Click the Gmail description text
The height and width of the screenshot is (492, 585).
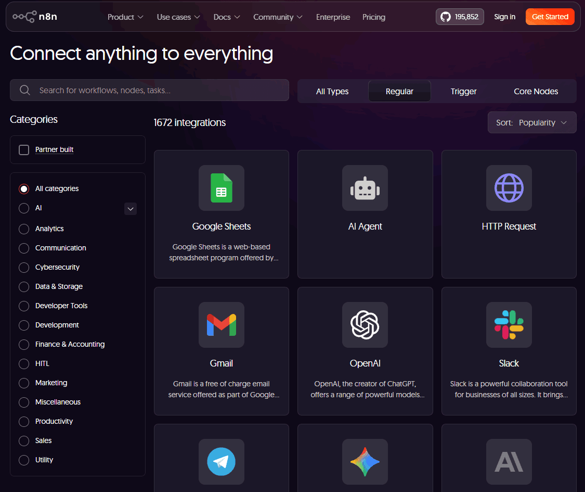(224, 389)
